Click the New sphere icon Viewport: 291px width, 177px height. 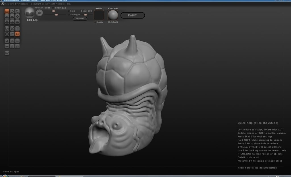pyautogui.click(x=7, y=41)
